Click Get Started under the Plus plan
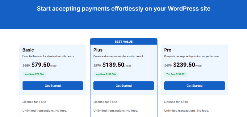 click(124, 85)
